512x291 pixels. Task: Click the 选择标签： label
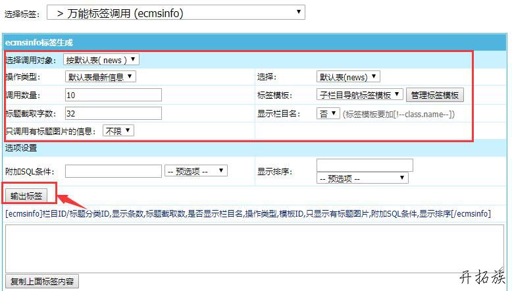(22, 14)
